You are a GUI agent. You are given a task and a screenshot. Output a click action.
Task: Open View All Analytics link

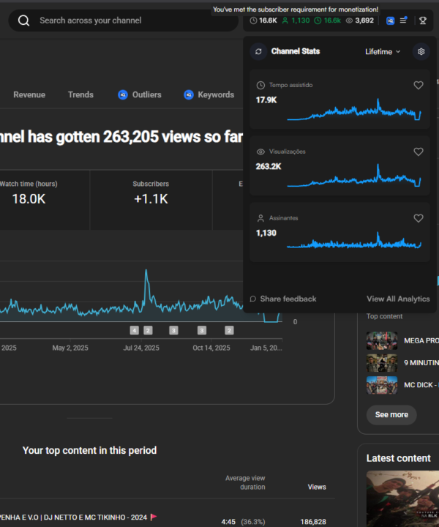click(x=398, y=299)
